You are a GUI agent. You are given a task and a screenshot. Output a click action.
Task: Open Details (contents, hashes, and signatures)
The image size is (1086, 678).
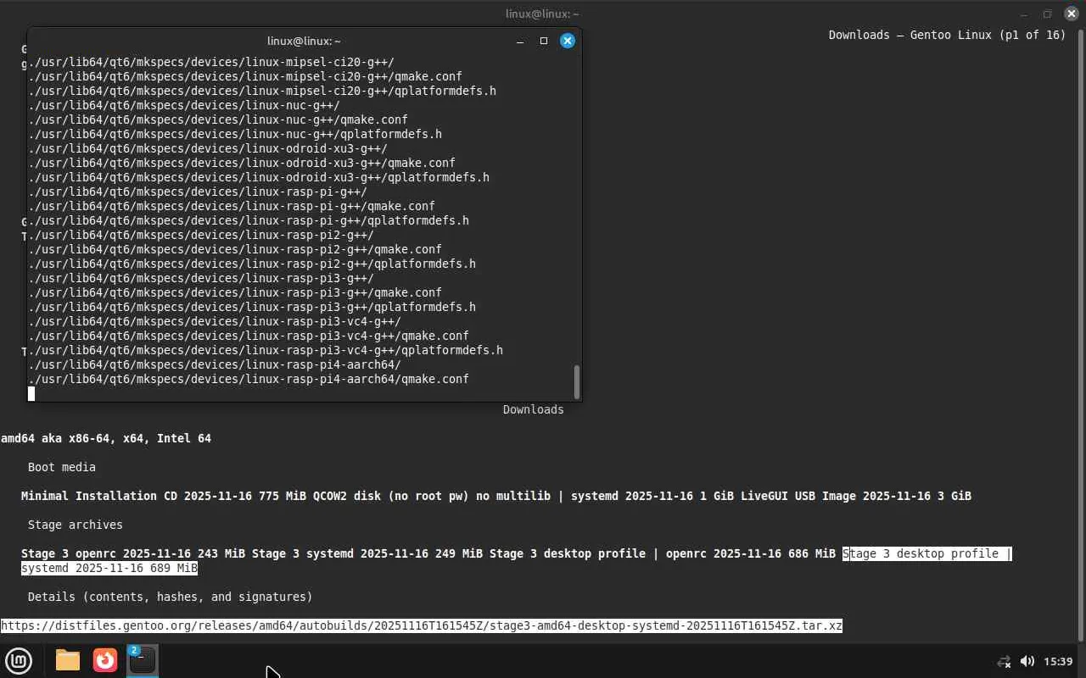171,597
